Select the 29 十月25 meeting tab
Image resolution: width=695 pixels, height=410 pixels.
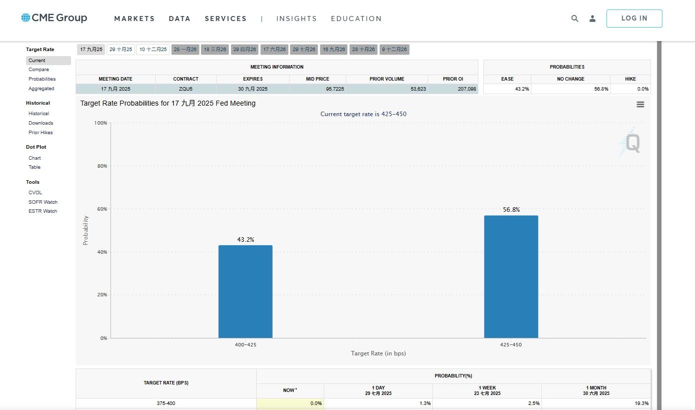click(x=121, y=50)
